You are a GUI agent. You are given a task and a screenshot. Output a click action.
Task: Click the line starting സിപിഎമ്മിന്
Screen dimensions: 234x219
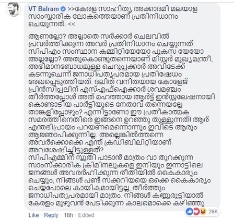click(x=111, y=158)
